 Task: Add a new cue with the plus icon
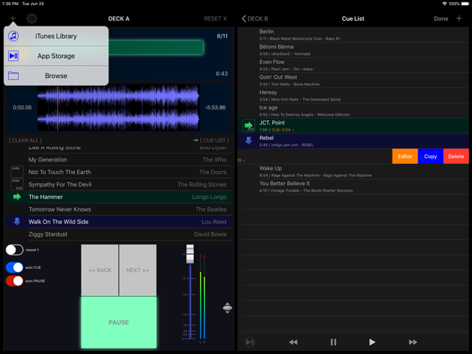tap(459, 18)
